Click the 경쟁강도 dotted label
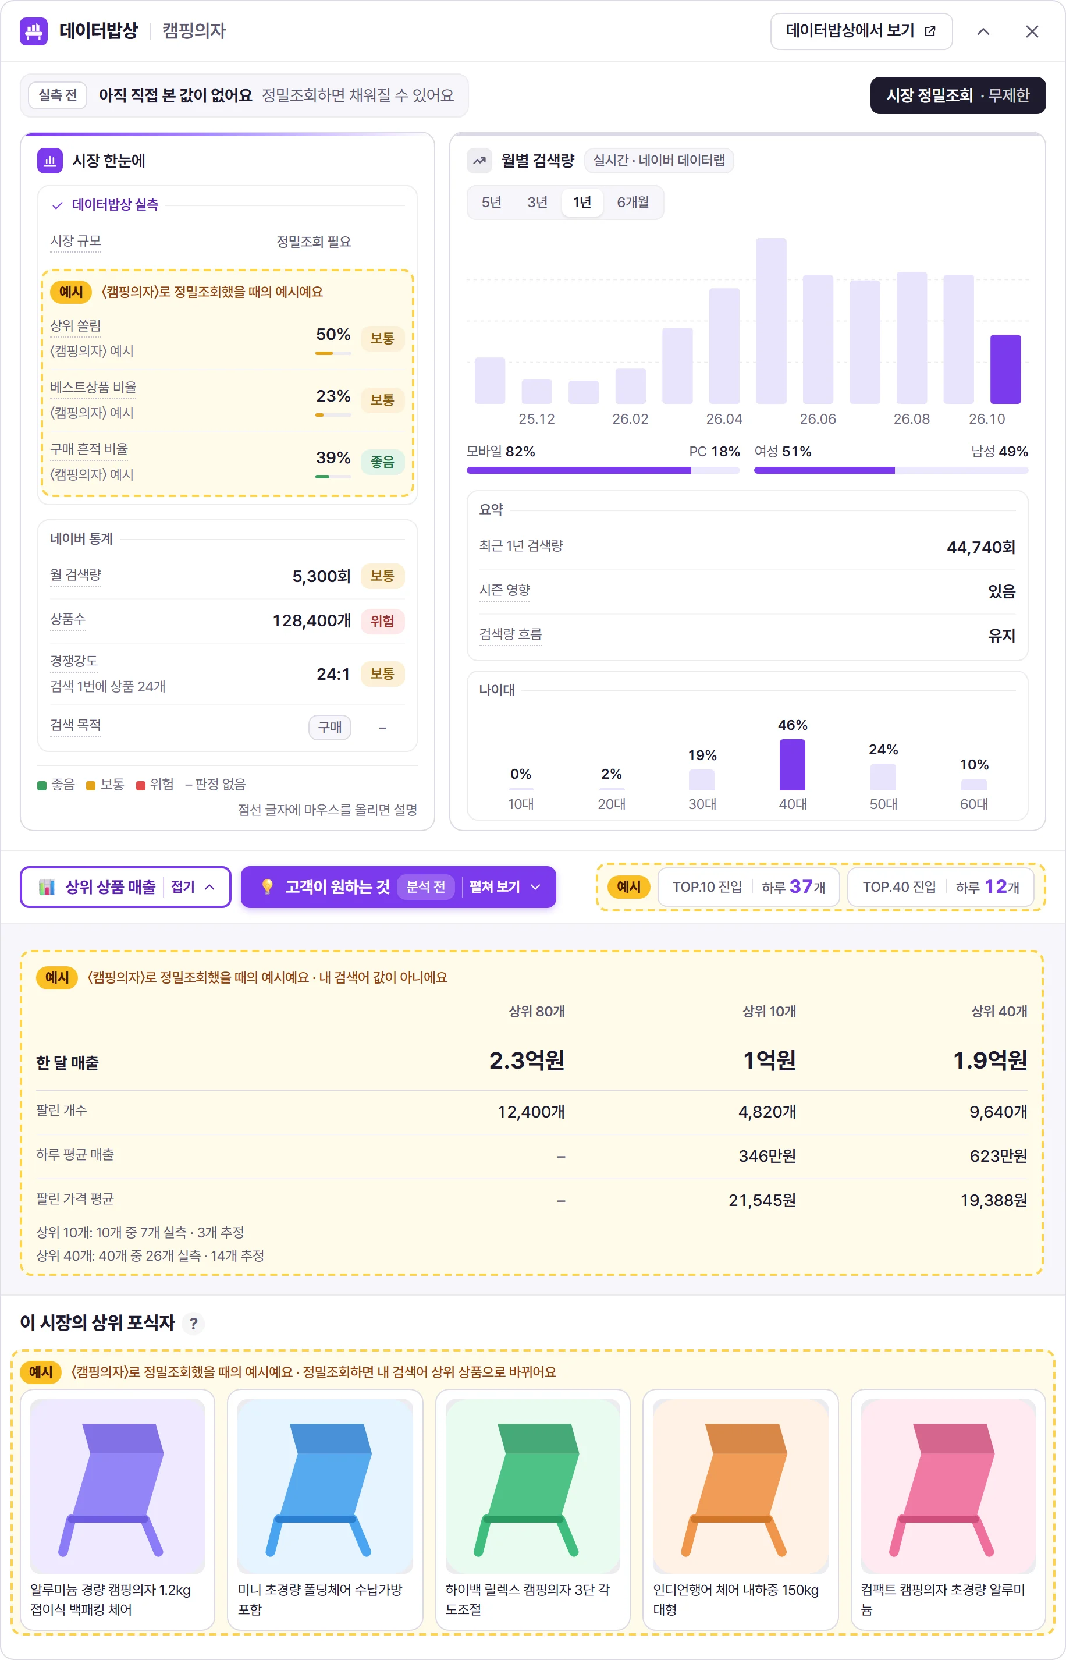The image size is (1066, 1660). 73,661
